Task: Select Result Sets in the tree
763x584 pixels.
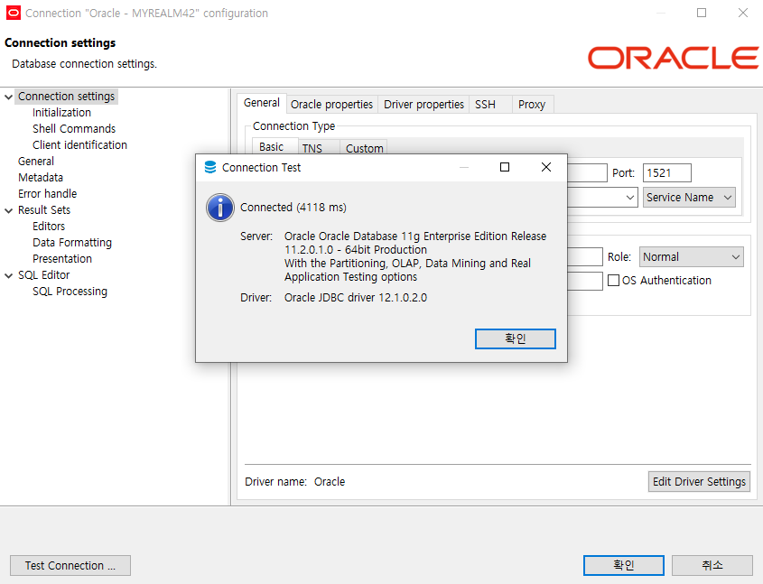Action: pos(44,210)
